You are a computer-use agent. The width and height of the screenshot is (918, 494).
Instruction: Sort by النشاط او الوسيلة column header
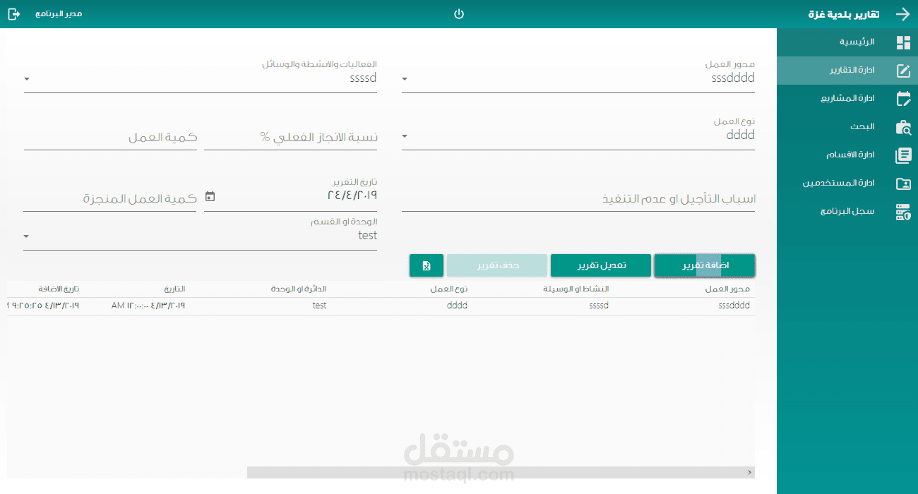click(x=576, y=289)
